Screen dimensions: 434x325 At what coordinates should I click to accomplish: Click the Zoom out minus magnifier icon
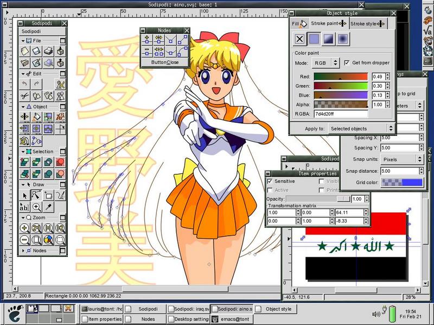[x=24, y=240]
